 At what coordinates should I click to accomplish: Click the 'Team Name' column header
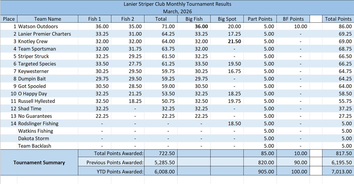pyautogui.click(x=48, y=19)
